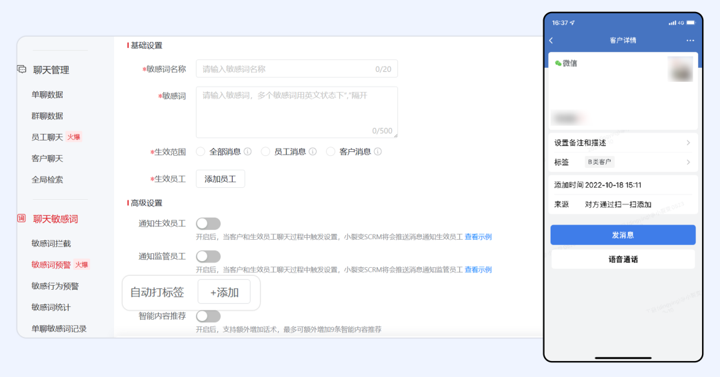Click the 聊天管理 chat bubble icon
The image size is (720, 377).
click(x=22, y=69)
